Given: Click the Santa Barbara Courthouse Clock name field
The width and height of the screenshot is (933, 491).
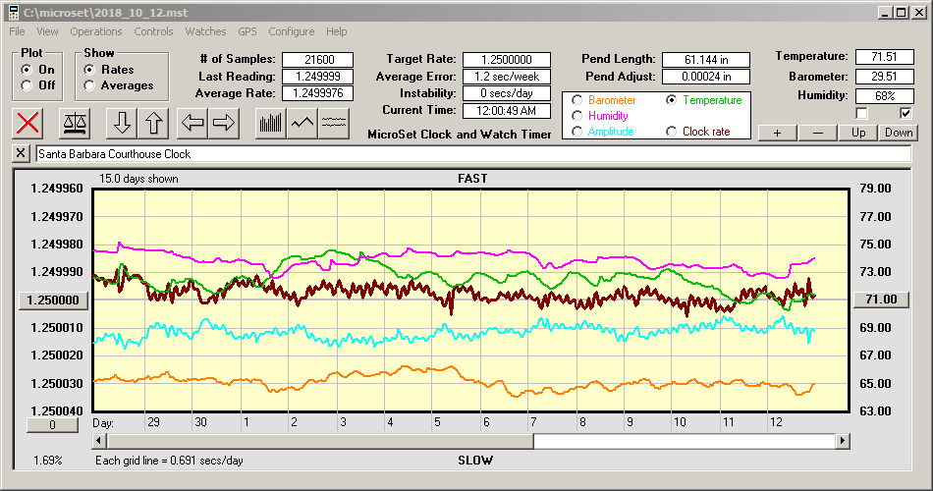Looking at the screenshot, I should (473, 153).
